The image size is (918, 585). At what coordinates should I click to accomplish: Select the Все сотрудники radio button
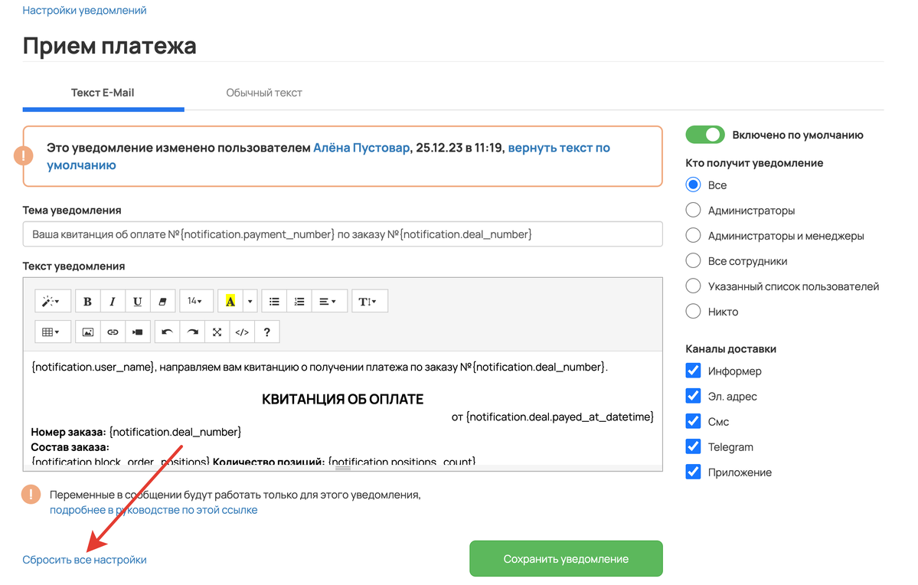pyautogui.click(x=693, y=260)
